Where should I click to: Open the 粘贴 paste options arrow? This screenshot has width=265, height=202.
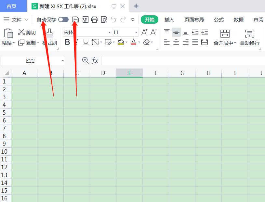(x=14, y=43)
